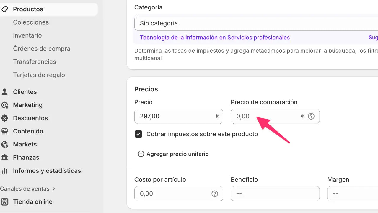The height and width of the screenshot is (213, 378).
Task: Select the Descuentos discount icon
Action: (x=4, y=118)
